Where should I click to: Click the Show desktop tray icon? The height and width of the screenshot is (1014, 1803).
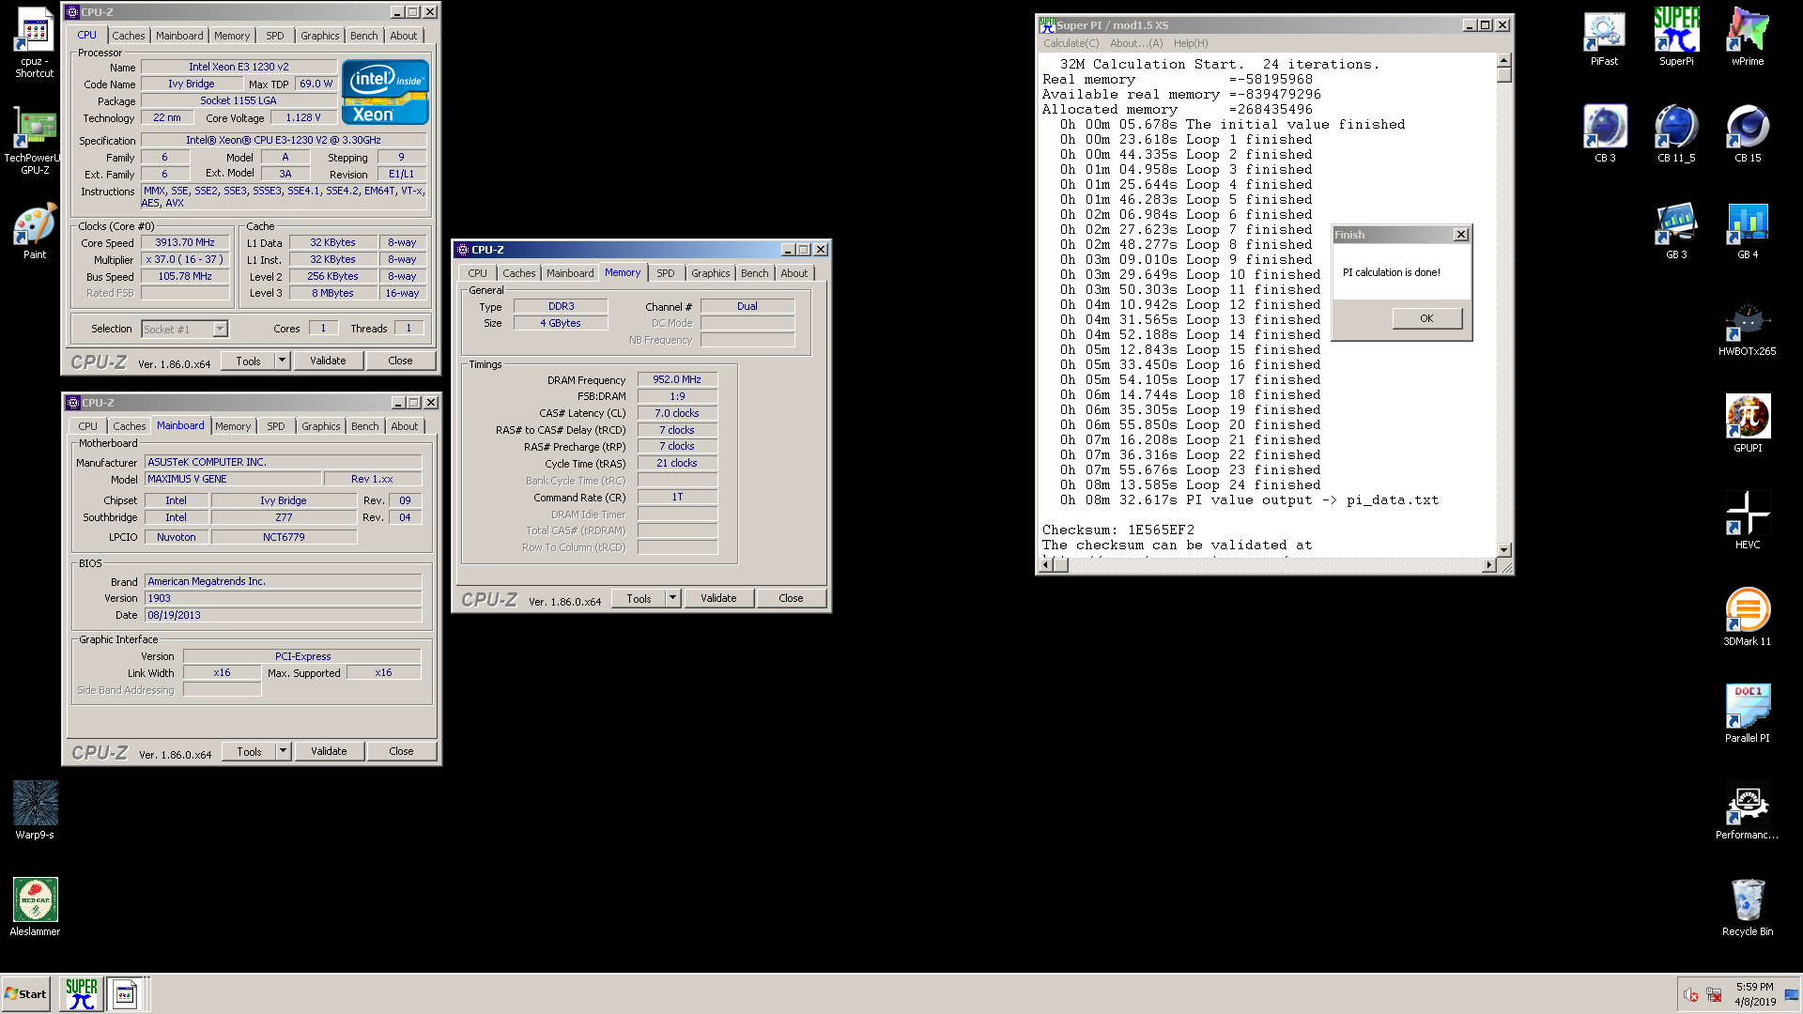coord(1792,994)
